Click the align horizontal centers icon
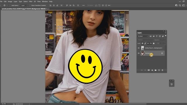187x105 pixels. tap(54, 5)
